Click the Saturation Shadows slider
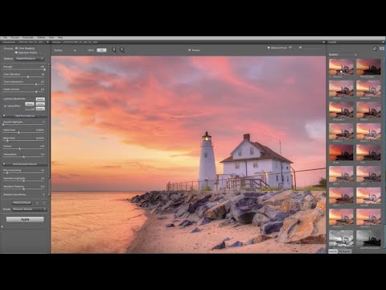 (24, 189)
